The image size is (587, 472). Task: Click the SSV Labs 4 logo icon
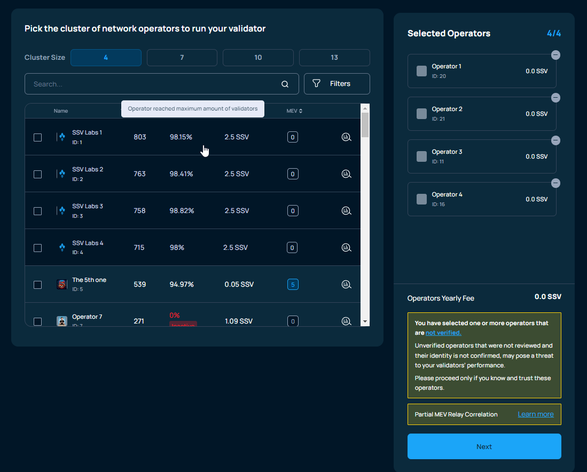point(62,247)
